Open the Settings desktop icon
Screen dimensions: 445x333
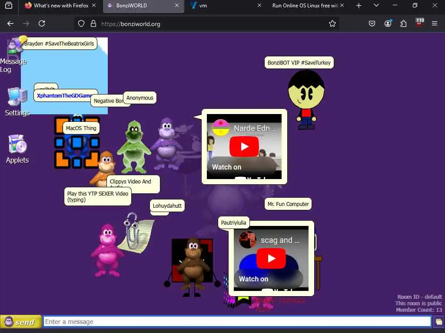[17, 102]
